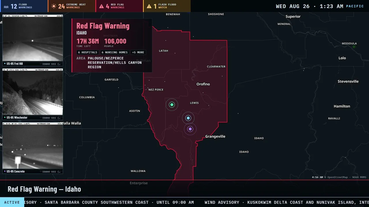Image resolution: width=369 pixels, height=207 pixels.
Task: Click the purple dot beside US-95 Concrete
Action: coord(5,171)
